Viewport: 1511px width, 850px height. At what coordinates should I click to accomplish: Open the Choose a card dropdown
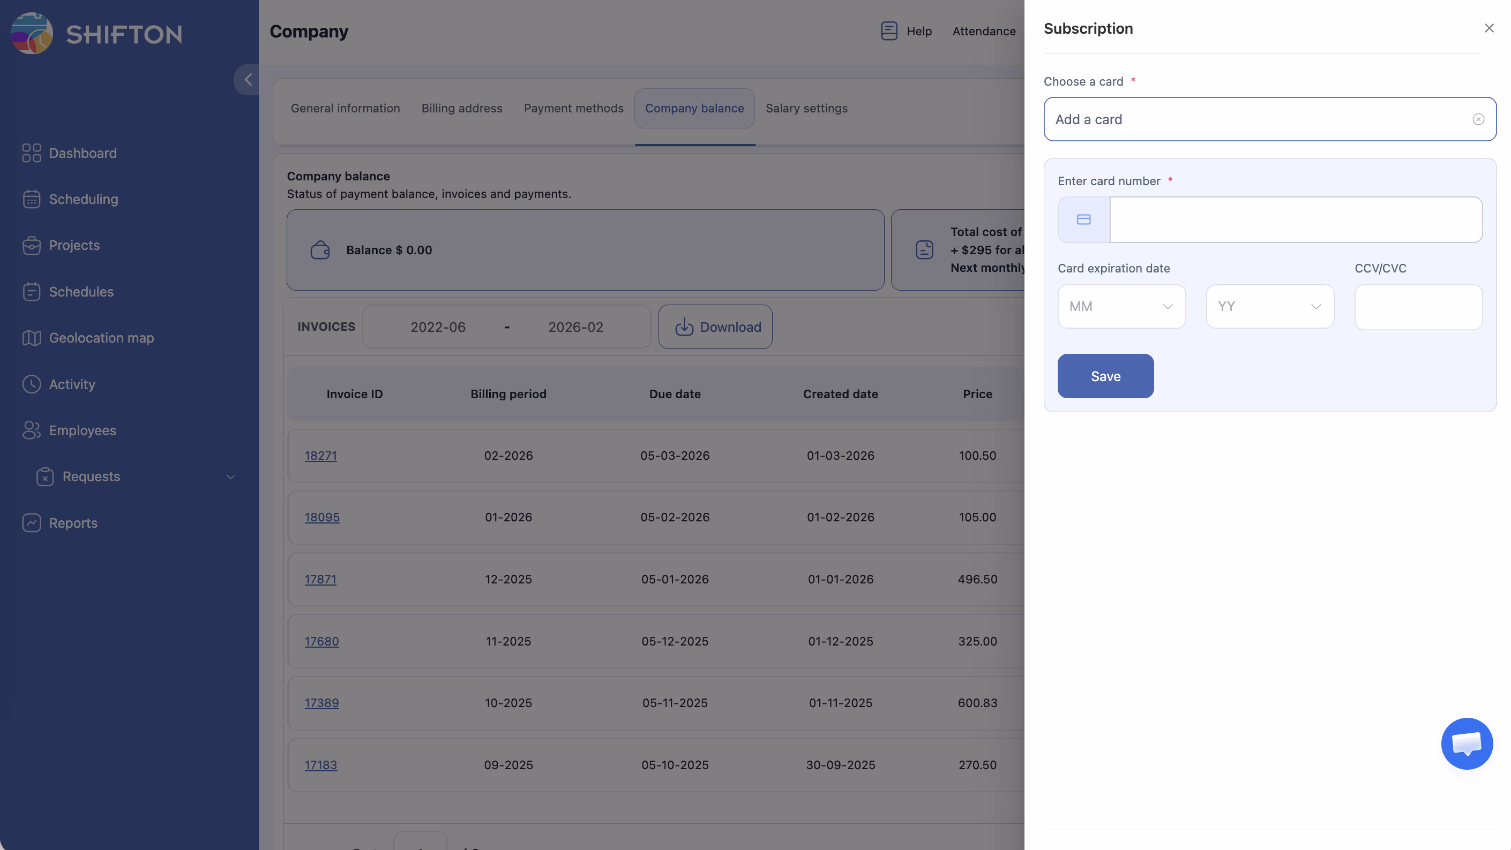click(x=1255, y=119)
